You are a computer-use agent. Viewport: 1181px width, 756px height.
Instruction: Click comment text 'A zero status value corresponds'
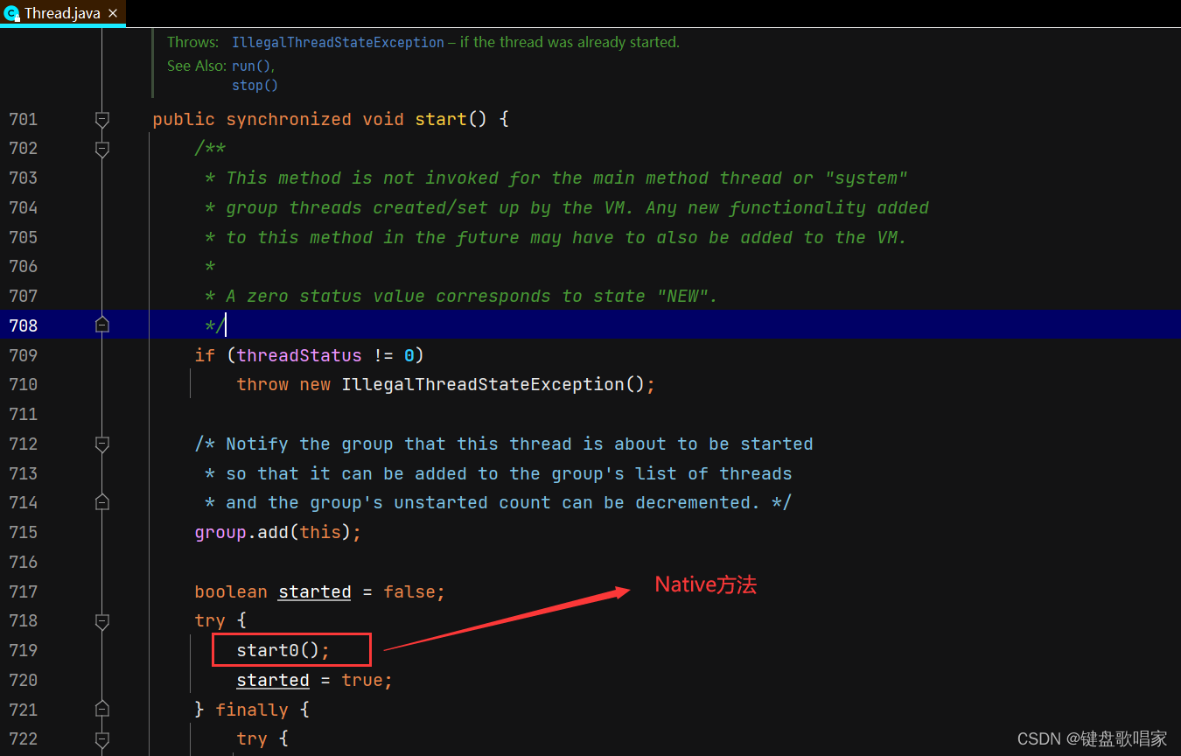click(388, 296)
